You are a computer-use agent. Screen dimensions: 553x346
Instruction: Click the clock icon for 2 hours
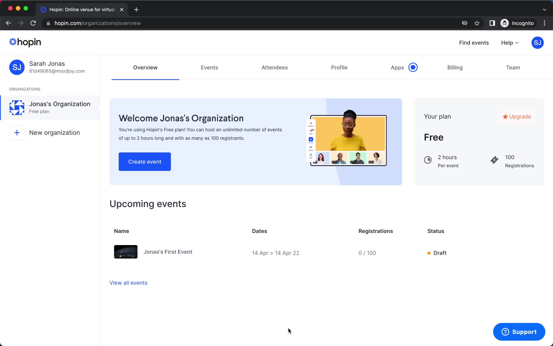pyautogui.click(x=428, y=160)
